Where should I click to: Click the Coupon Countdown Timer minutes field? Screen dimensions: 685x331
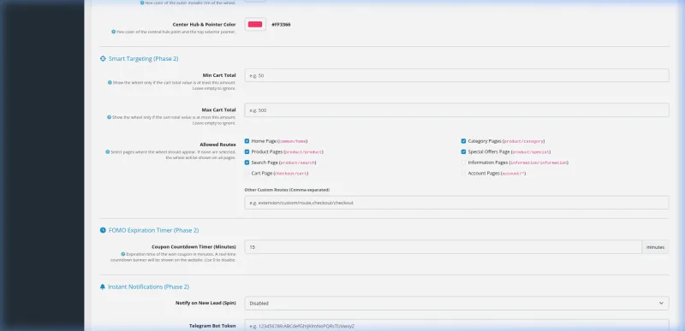coord(443,247)
